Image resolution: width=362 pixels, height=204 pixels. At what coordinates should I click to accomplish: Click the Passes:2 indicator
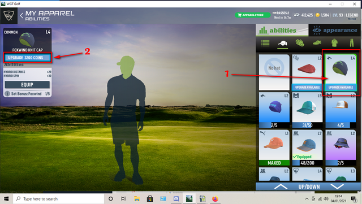pyautogui.click(x=281, y=13)
